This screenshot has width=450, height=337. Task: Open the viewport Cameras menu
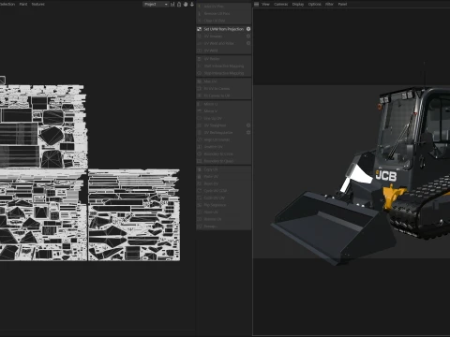(x=281, y=4)
